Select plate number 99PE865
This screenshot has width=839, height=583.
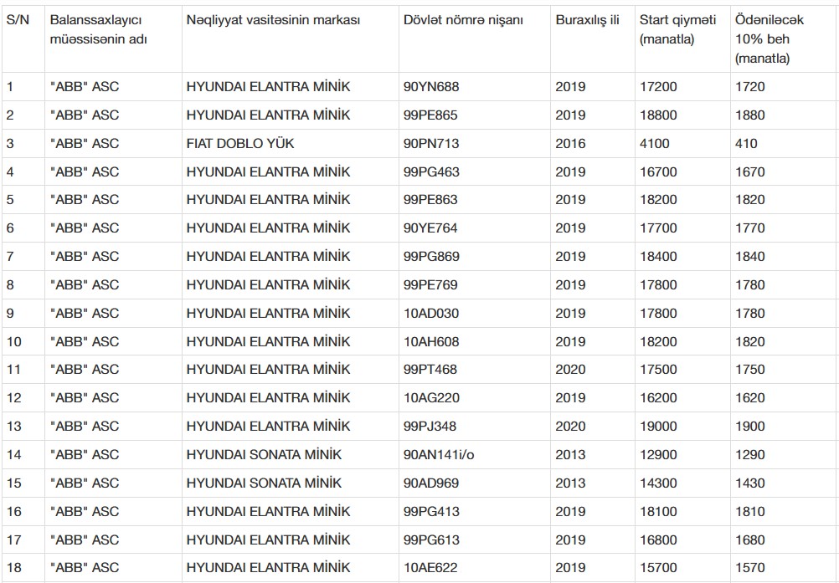click(430, 115)
